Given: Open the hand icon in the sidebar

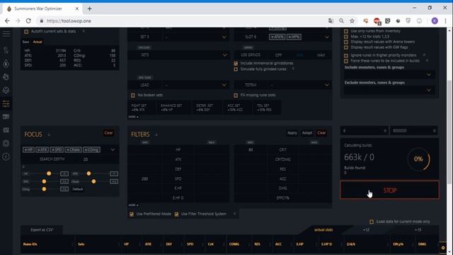Looking at the screenshot, I should click(6, 77).
